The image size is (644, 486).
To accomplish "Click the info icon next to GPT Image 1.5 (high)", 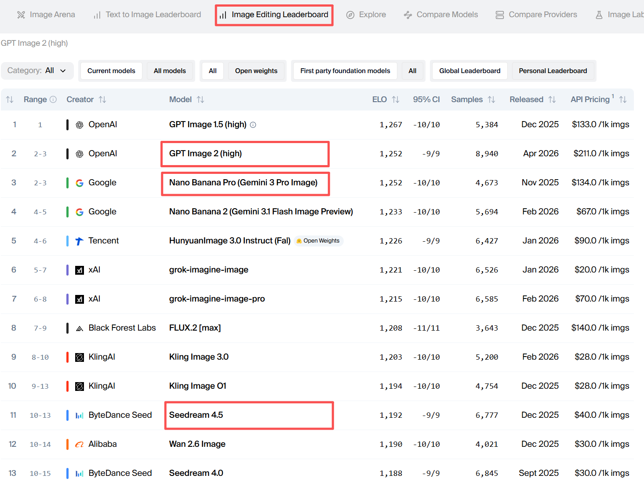I will coord(253,125).
